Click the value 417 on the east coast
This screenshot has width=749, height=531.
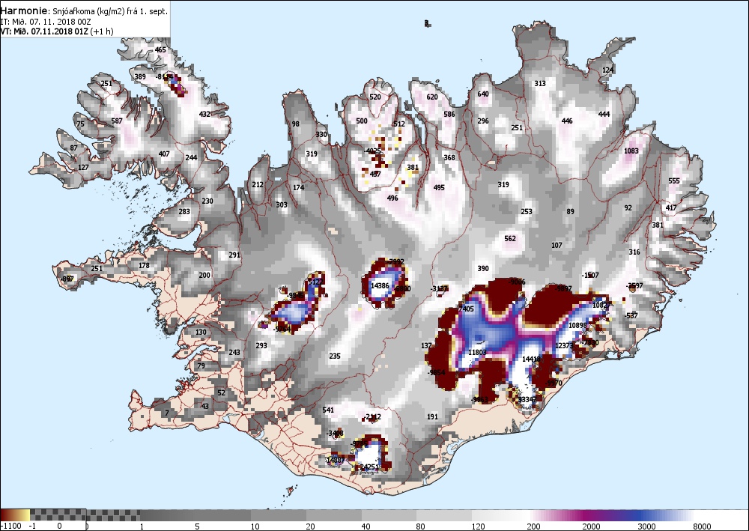[x=670, y=207]
